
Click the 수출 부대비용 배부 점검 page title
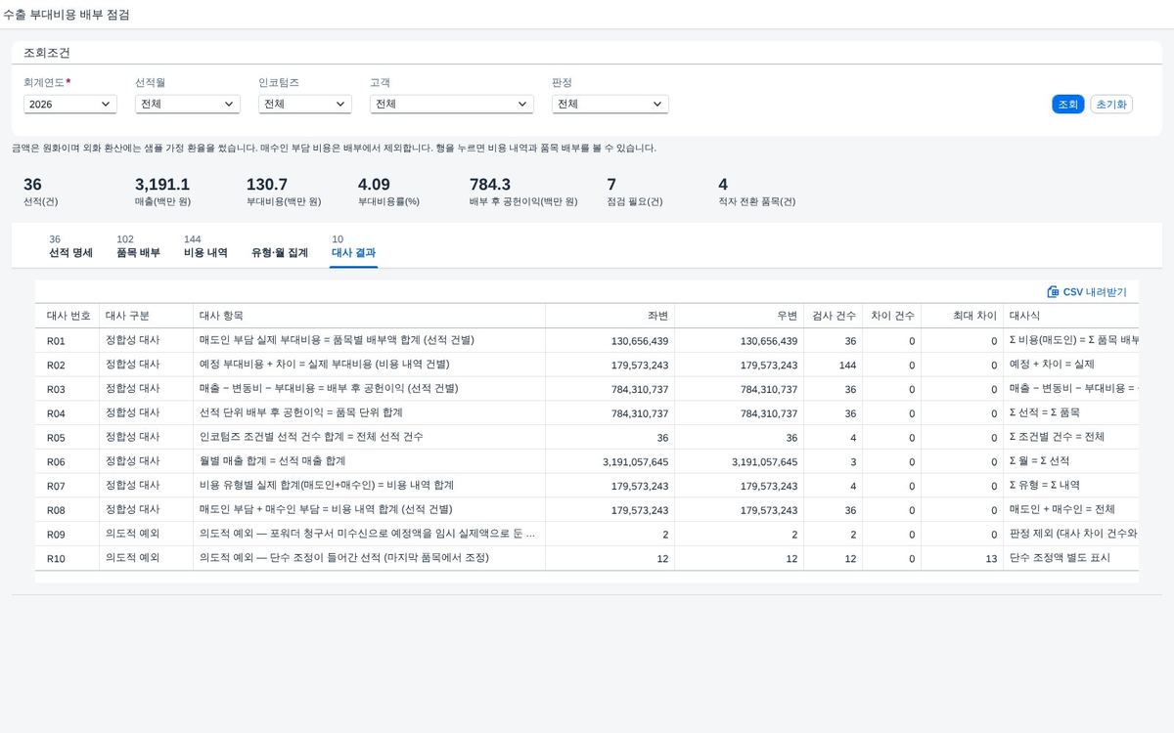click(x=66, y=15)
